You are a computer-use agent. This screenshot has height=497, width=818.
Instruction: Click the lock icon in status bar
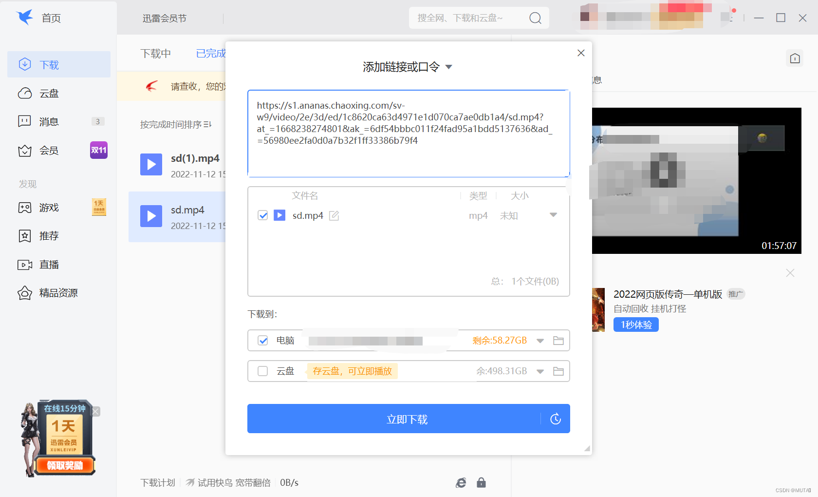tap(481, 482)
